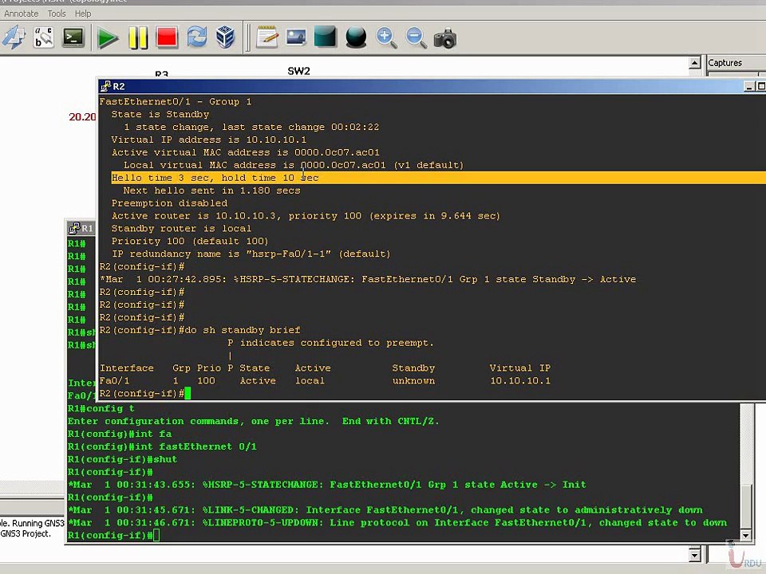This screenshot has height=574, width=766.
Task: Open the Annotate menu
Action: tap(21, 14)
